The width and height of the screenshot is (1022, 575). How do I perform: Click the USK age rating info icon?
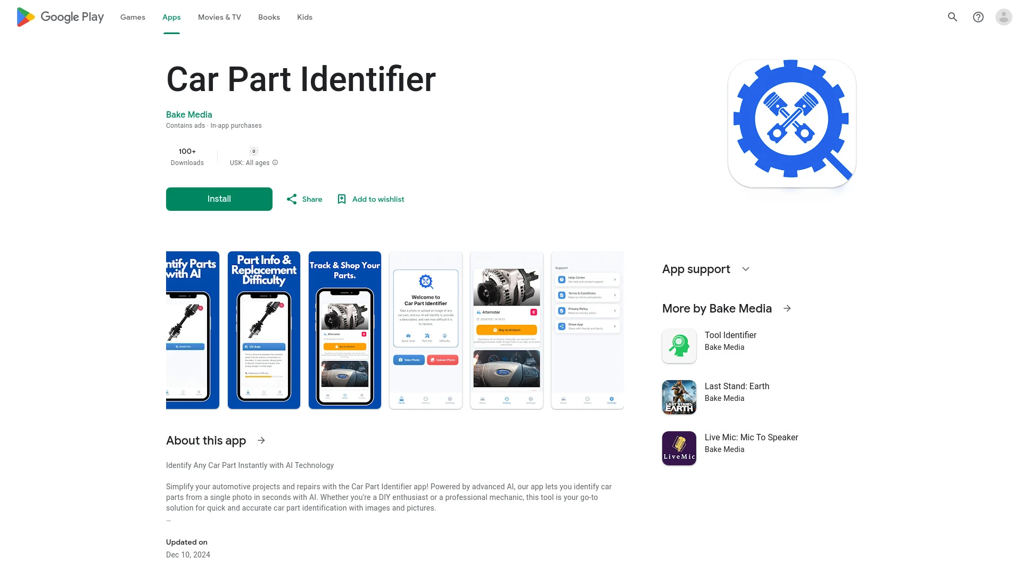(x=275, y=163)
